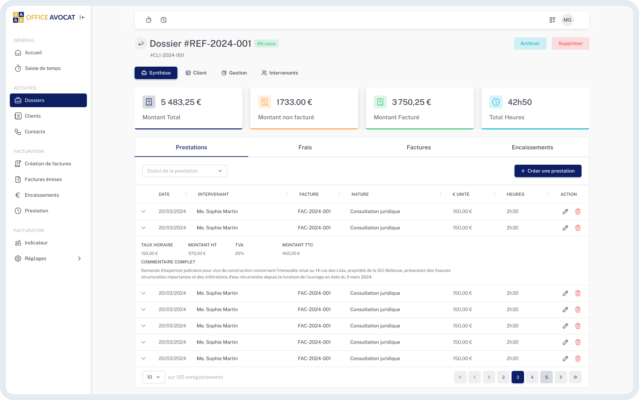Expand the fifth prestation row chevron
Image resolution: width=639 pixels, height=400 pixels.
click(143, 326)
